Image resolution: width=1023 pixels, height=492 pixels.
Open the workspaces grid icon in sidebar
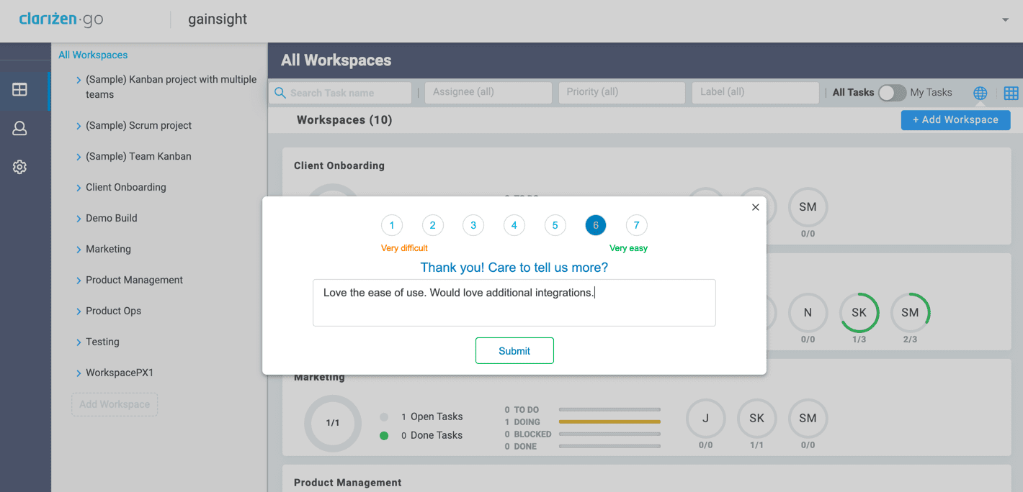pyautogui.click(x=19, y=90)
